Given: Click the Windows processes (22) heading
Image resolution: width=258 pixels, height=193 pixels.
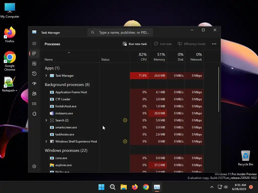Looking at the screenshot, I should pyautogui.click(x=66, y=150).
